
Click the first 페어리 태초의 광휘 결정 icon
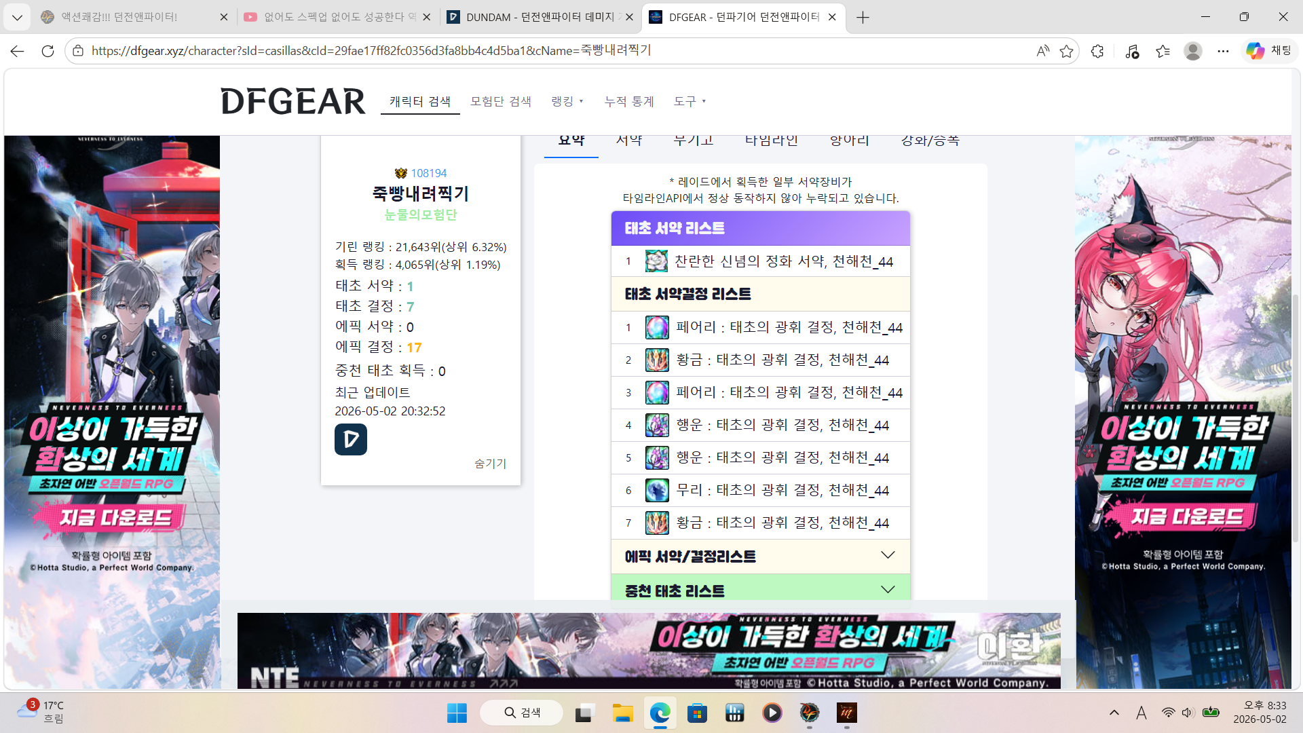656,327
